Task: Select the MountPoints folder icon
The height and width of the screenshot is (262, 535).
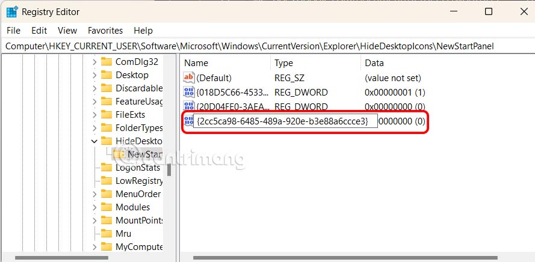Action: pyautogui.click(x=107, y=221)
